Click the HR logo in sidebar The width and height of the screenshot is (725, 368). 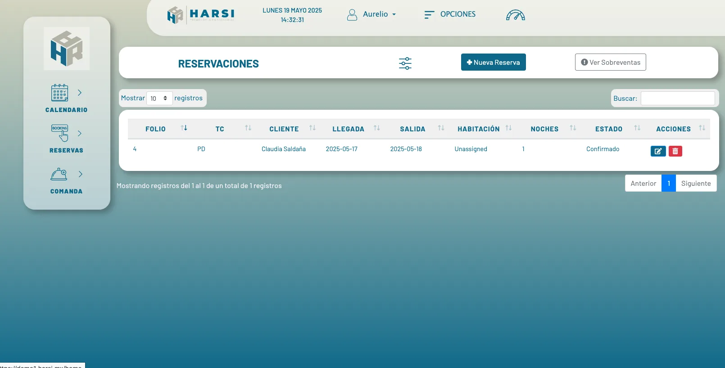(x=67, y=49)
